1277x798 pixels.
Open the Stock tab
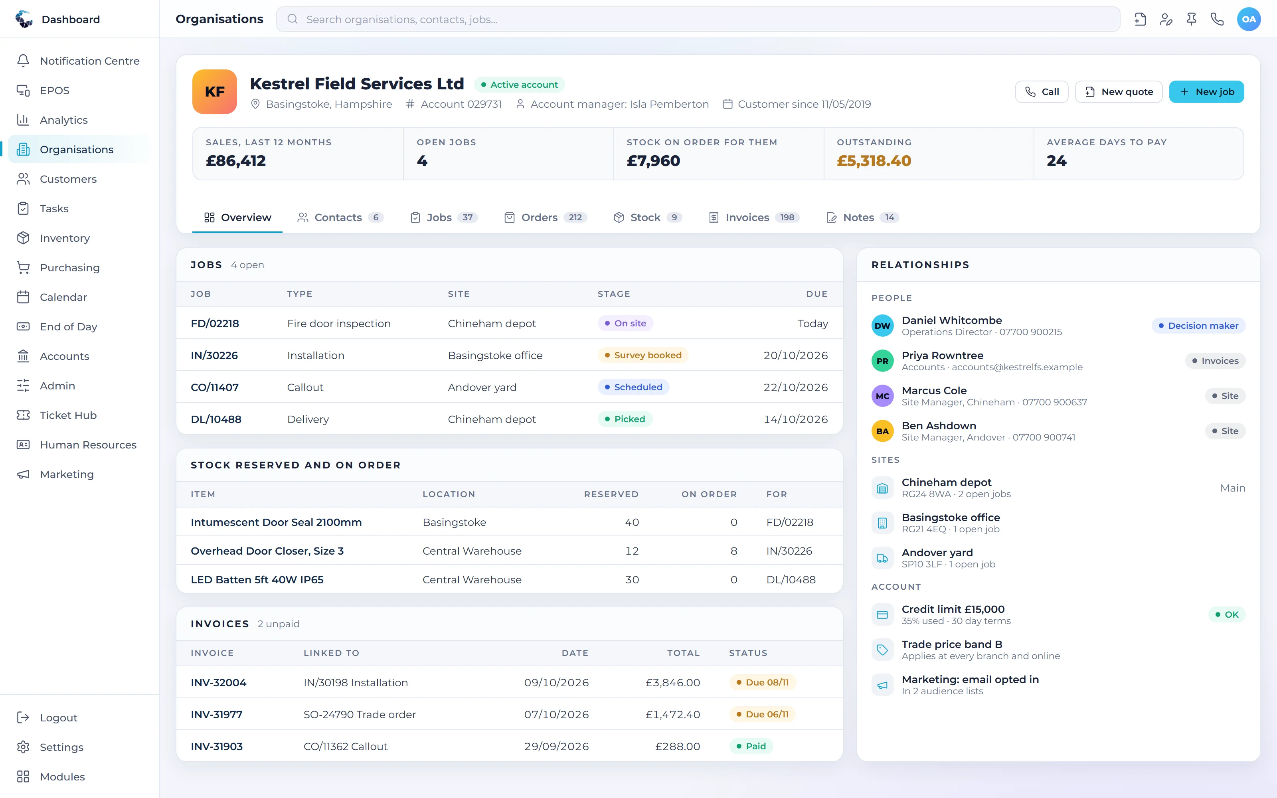tap(648, 217)
